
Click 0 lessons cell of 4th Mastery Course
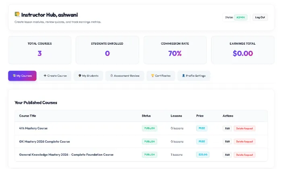pyautogui.click(x=177, y=128)
